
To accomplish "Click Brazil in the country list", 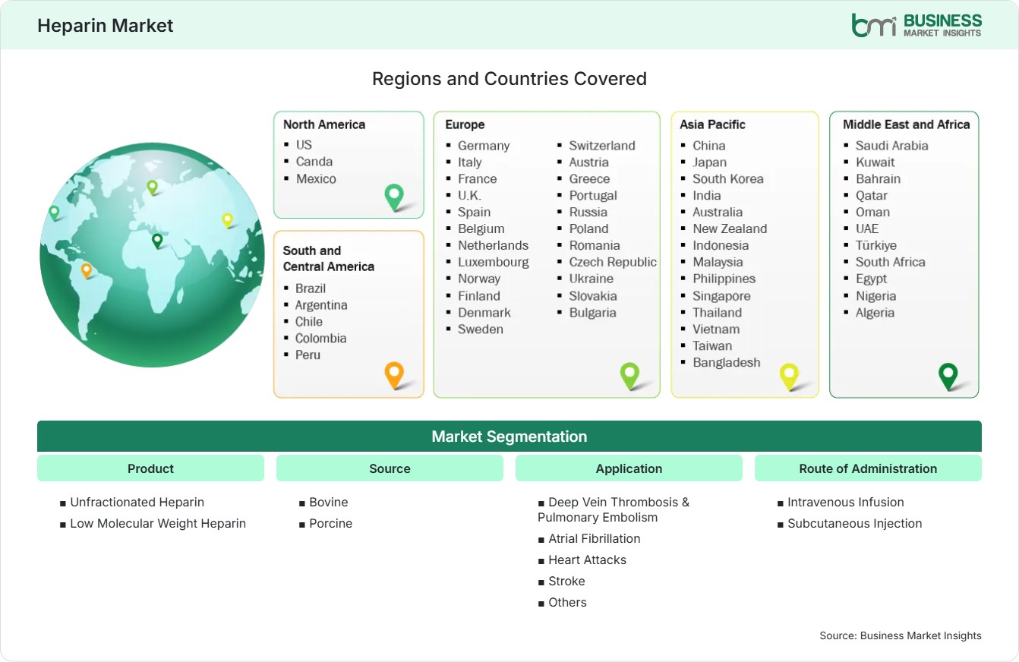I will click(x=311, y=288).
